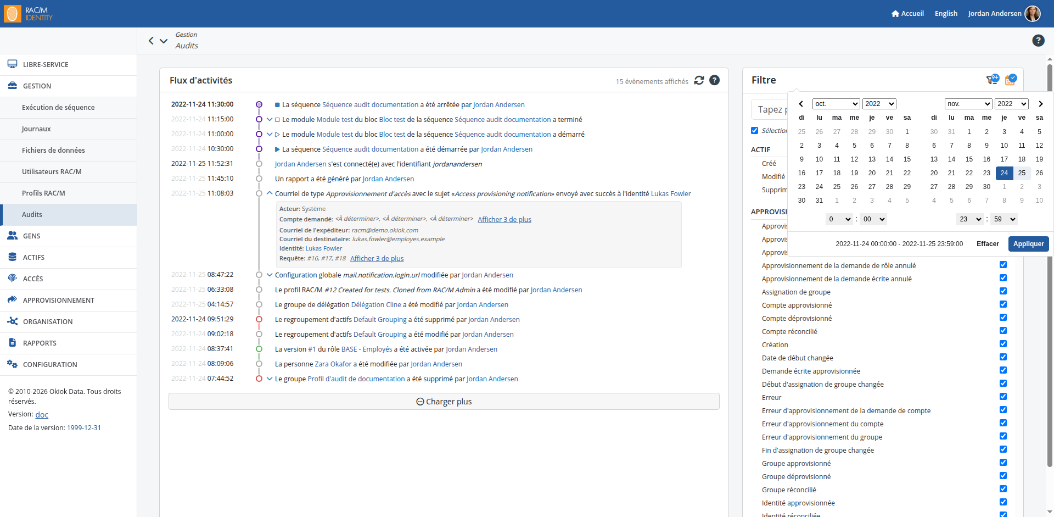Viewport: 1054px width, 517px height.
Task: Open the doc version link
Action: pyautogui.click(x=42, y=415)
